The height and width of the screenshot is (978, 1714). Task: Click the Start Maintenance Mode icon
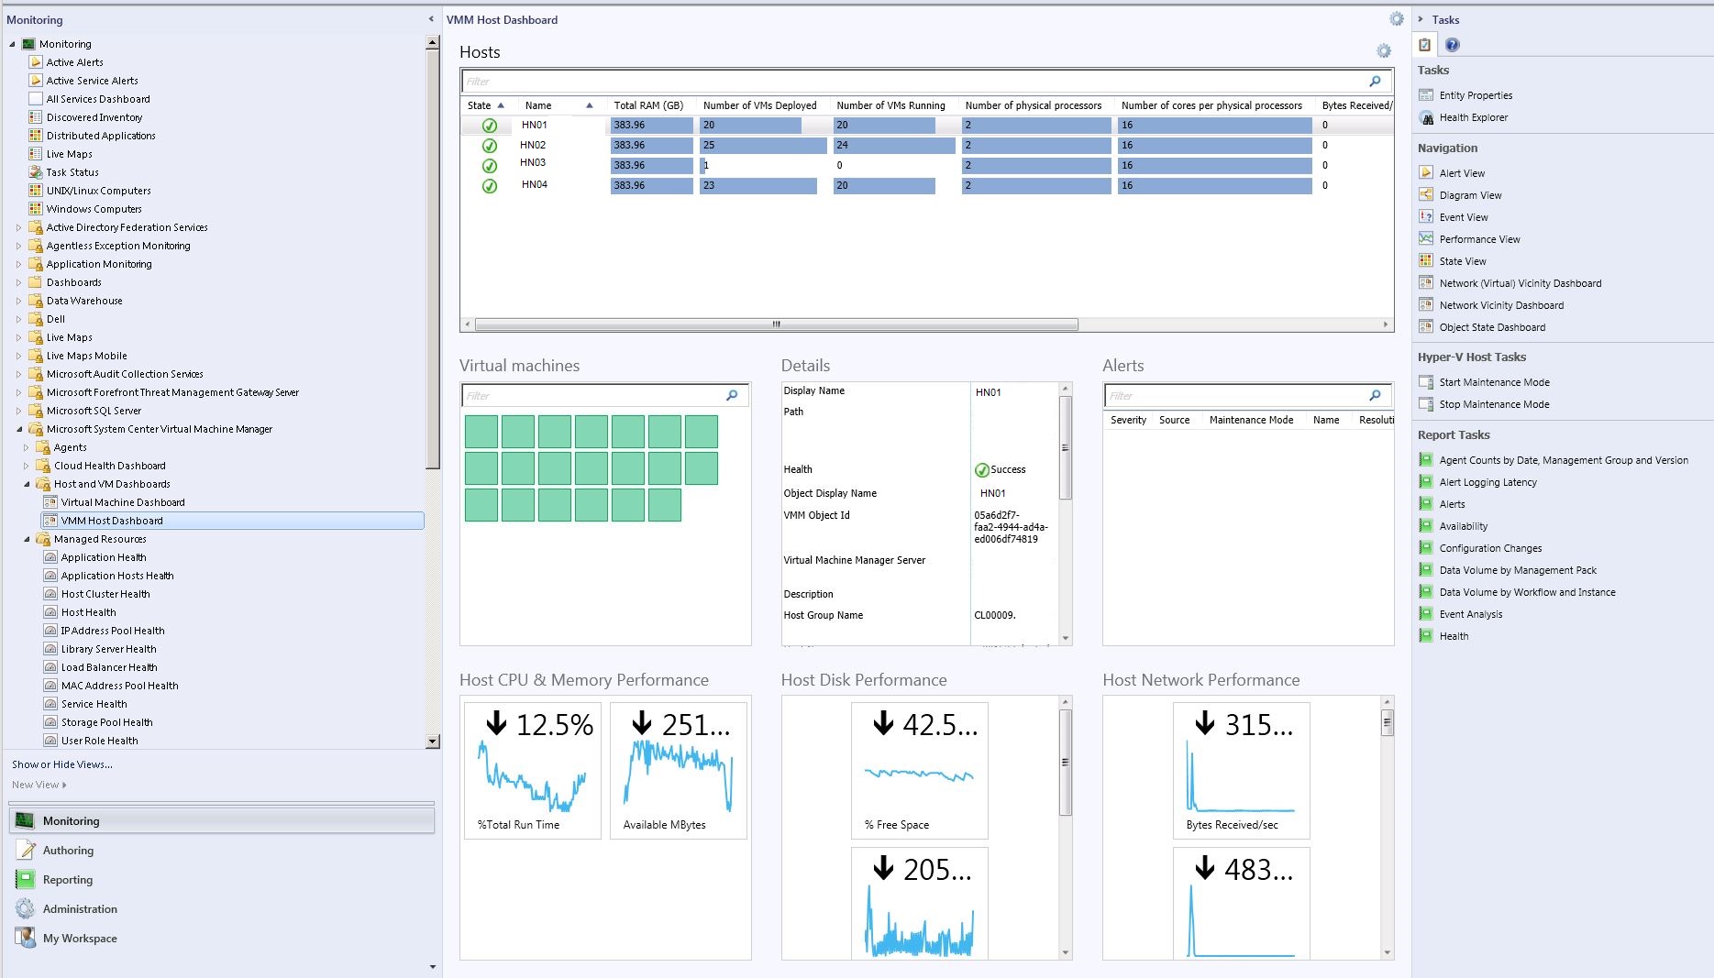point(1426,382)
